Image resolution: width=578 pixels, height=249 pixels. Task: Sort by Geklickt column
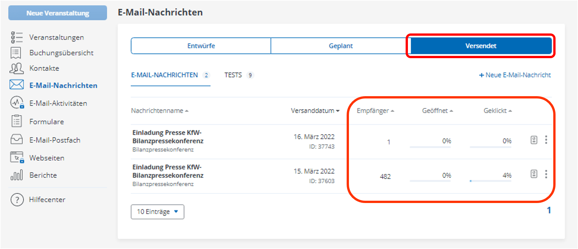(x=498, y=111)
